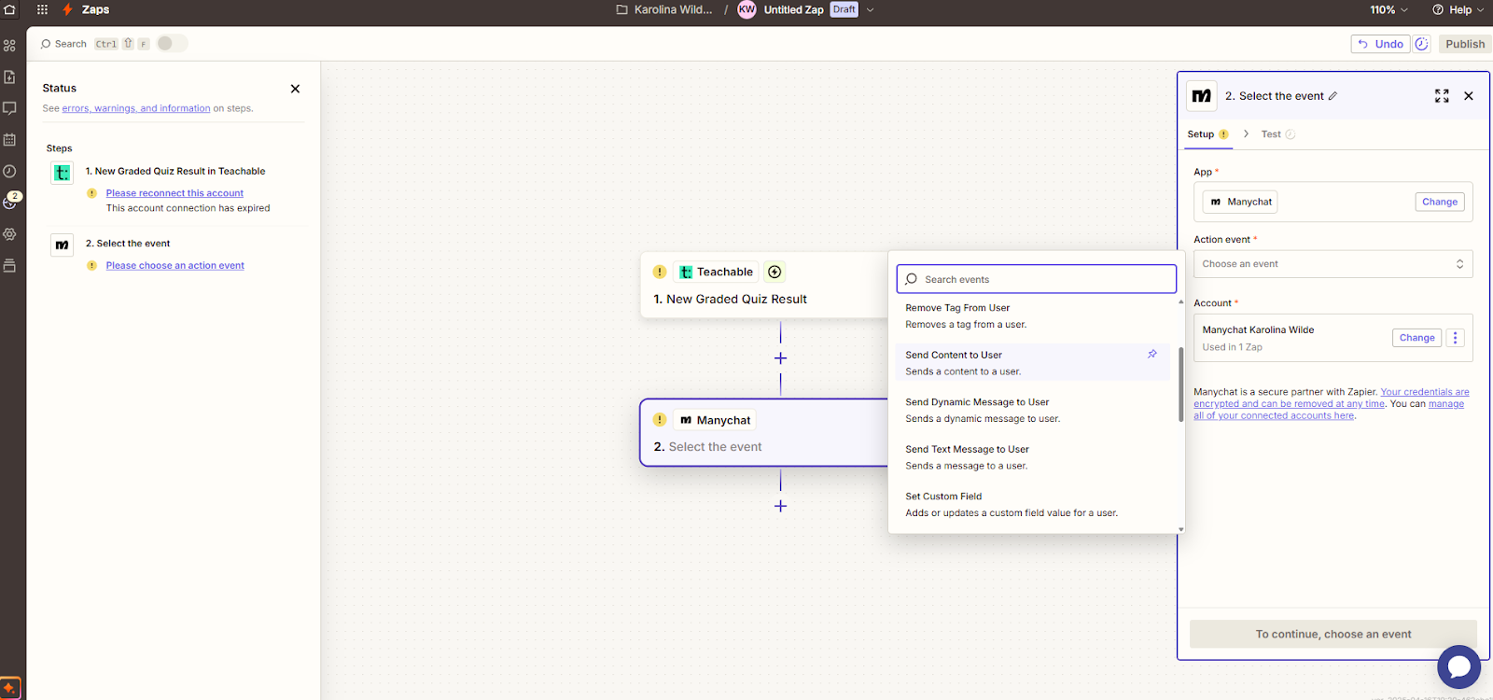The width and height of the screenshot is (1493, 700).
Task: Add a step below the Manychat node
Action: [x=780, y=506]
